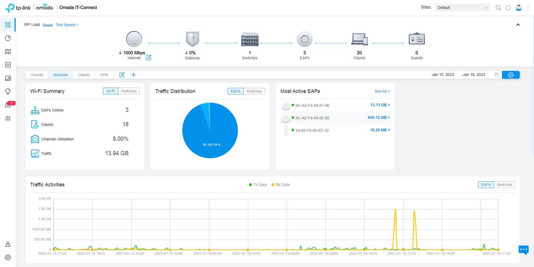Image resolution: width=534 pixels, height=267 pixels.
Task: Open the Logs icon with 5 badge
Action: pyautogui.click(x=8, y=105)
